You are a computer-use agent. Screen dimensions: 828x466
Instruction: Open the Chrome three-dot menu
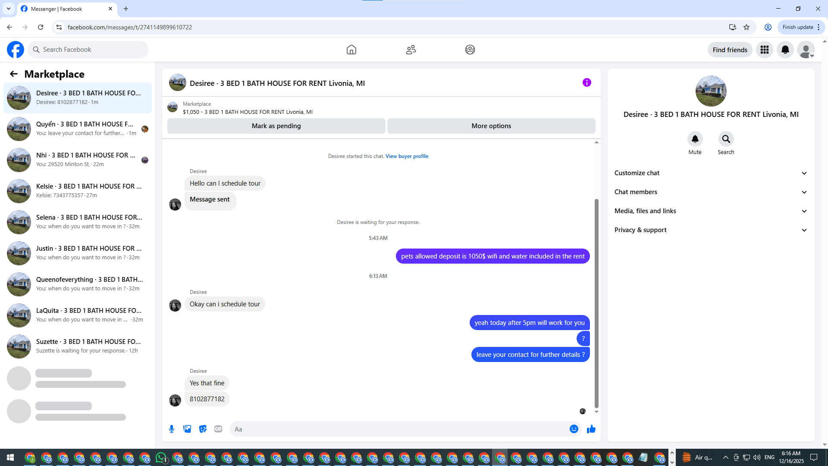(x=819, y=27)
